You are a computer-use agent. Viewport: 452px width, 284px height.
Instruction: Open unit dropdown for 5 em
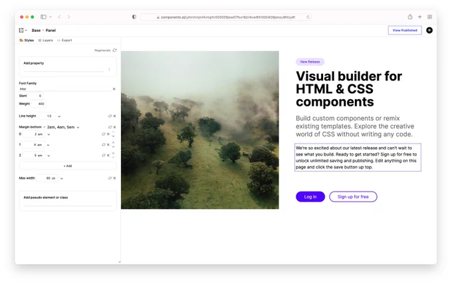coord(49,156)
